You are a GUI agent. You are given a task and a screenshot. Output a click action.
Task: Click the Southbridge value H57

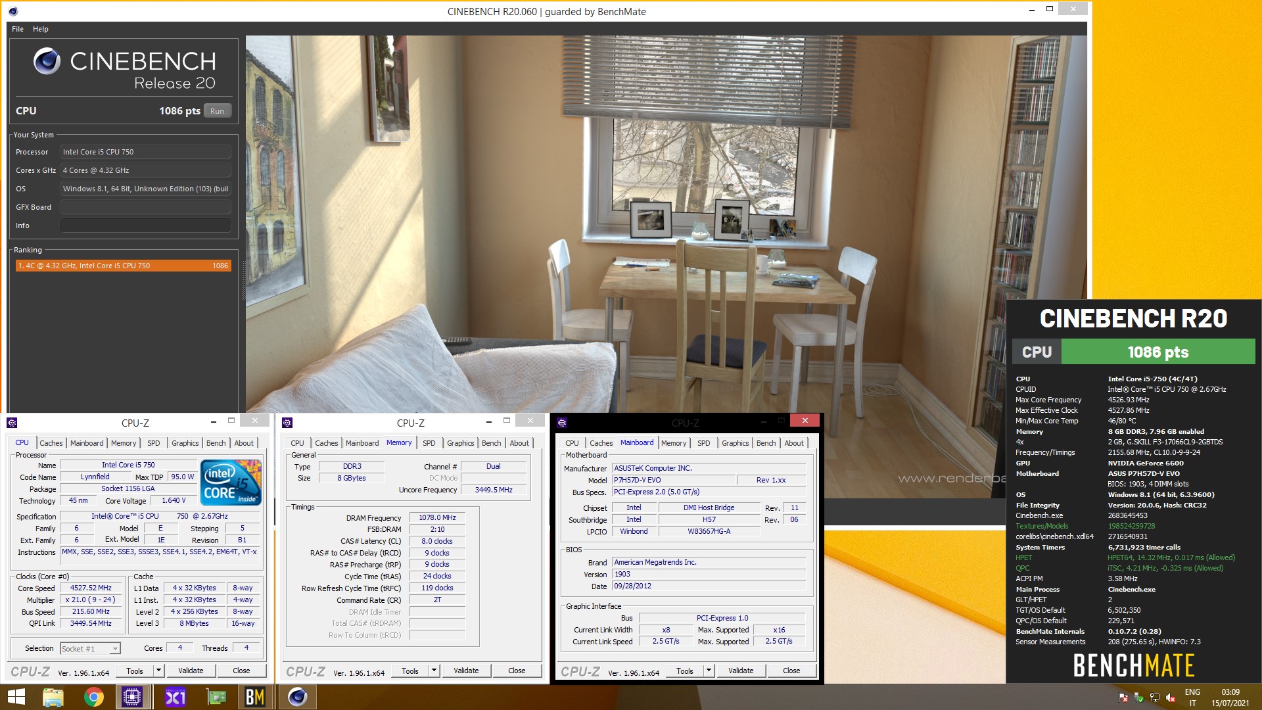click(709, 519)
